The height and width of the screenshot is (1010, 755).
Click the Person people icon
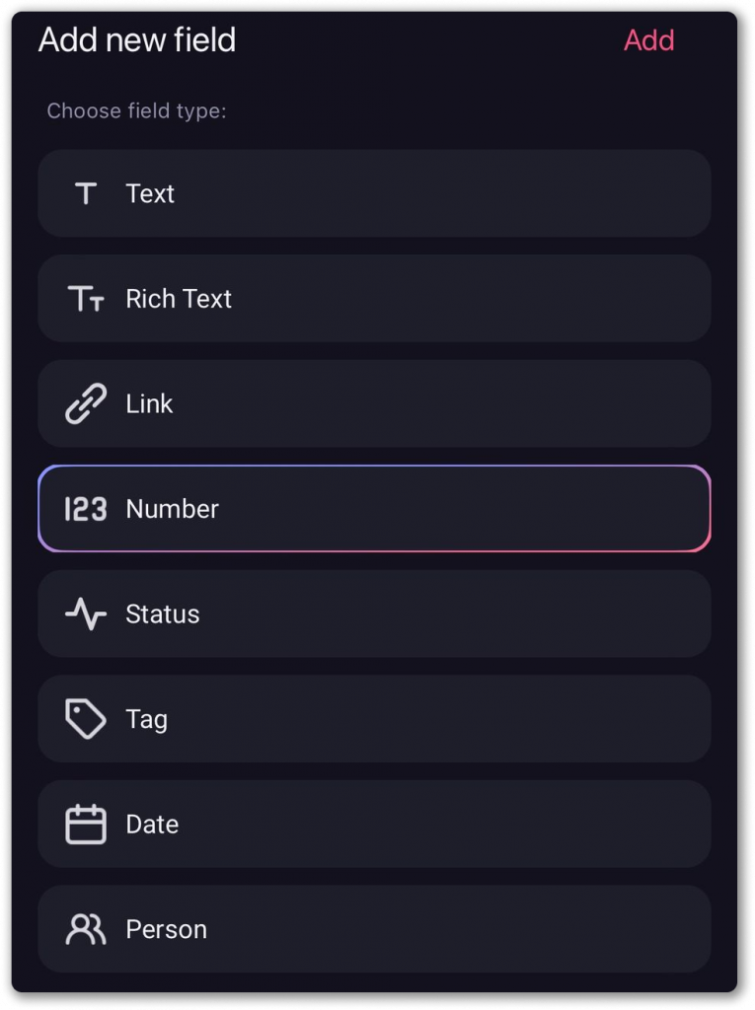click(86, 929)
